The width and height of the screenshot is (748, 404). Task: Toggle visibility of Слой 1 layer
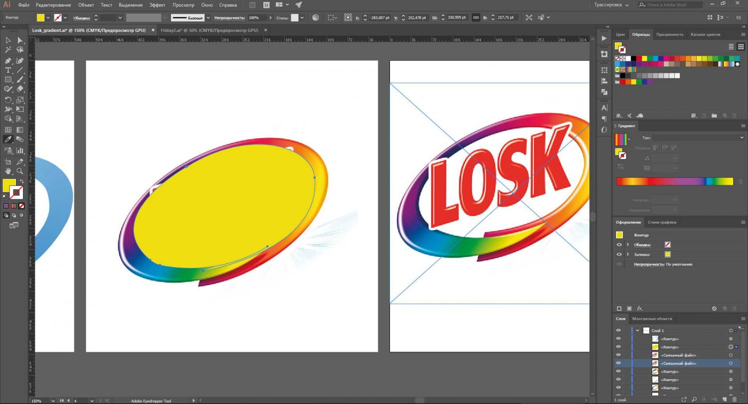[618, 330]
